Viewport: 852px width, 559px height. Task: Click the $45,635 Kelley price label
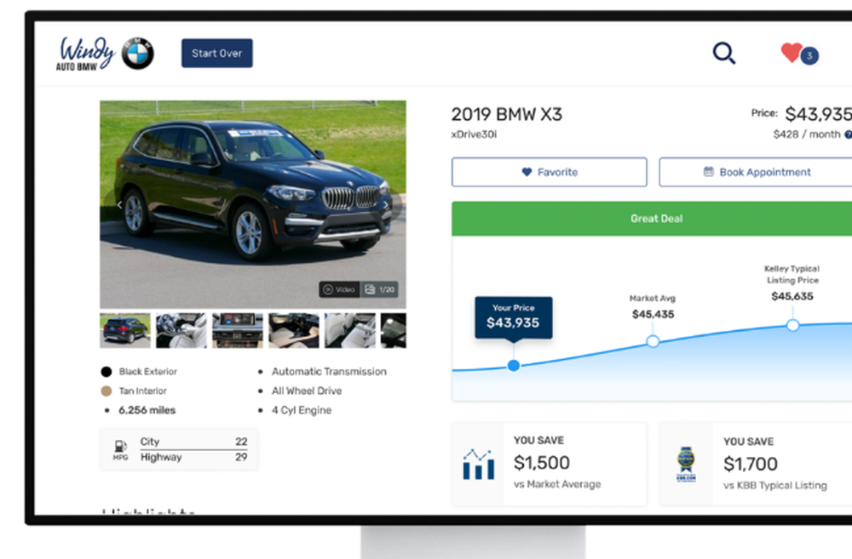pos(792,296)
